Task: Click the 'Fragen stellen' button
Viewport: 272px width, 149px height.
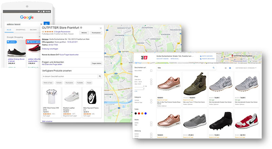Action: pyautogui.click(x=97, y=63)
